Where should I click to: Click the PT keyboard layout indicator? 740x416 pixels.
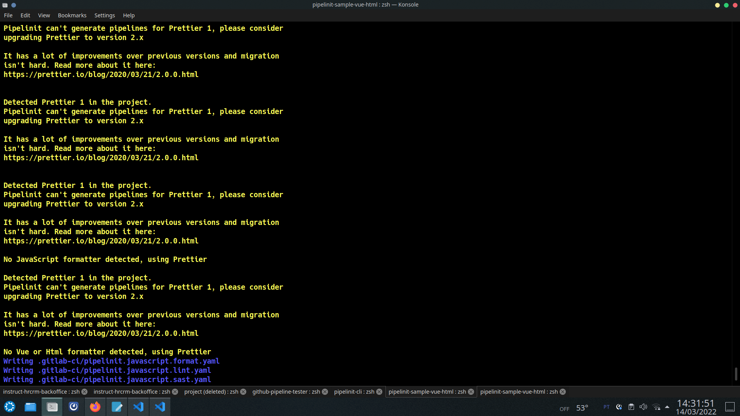click(606, 407)
